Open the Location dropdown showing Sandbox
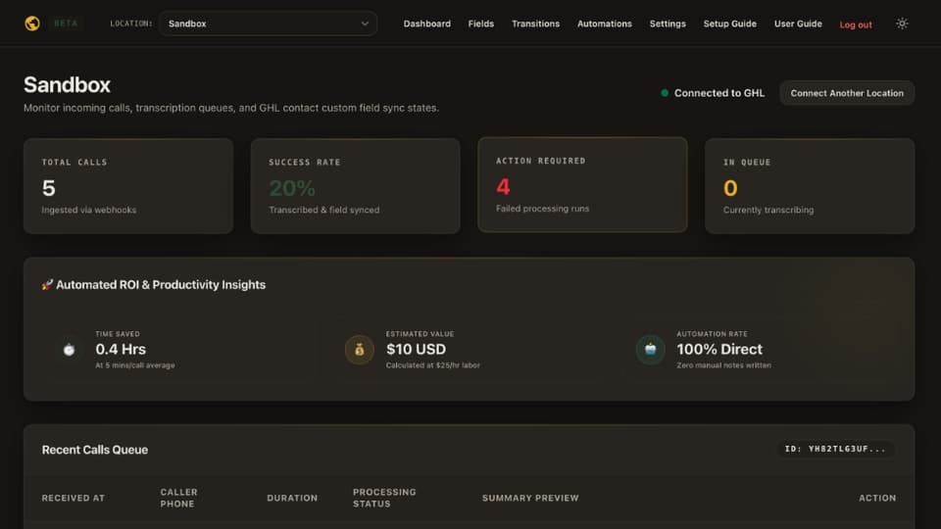This screenshot has width=941, height=529. tap(268, 24)
